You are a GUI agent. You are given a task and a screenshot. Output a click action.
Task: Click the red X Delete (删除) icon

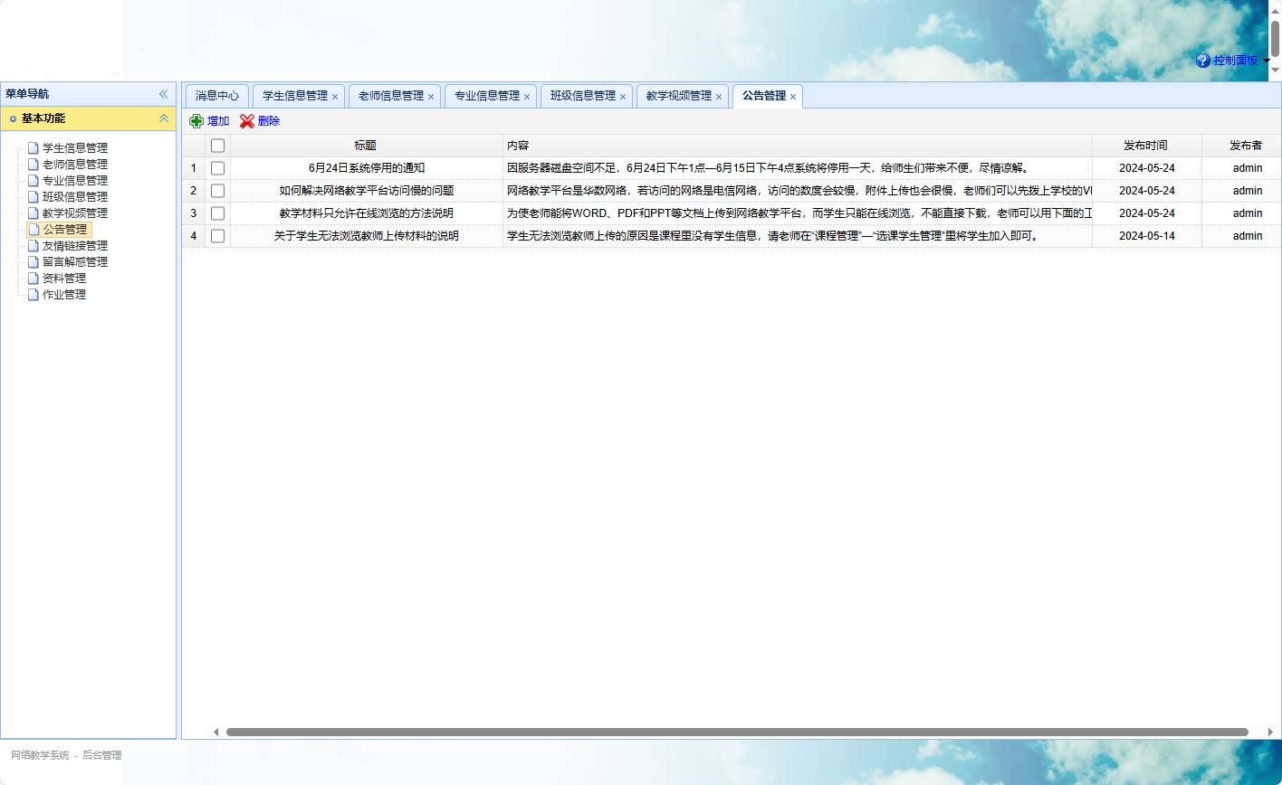[x=246, y=120]
